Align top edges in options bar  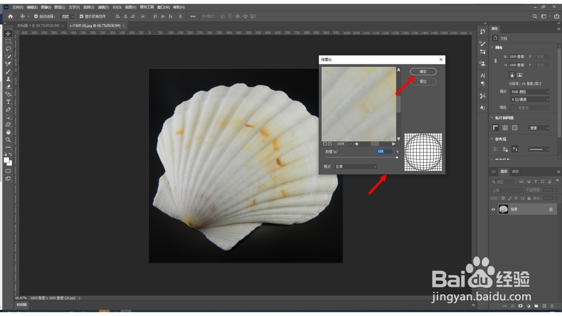pyautogui.click(x=155, y=16)
